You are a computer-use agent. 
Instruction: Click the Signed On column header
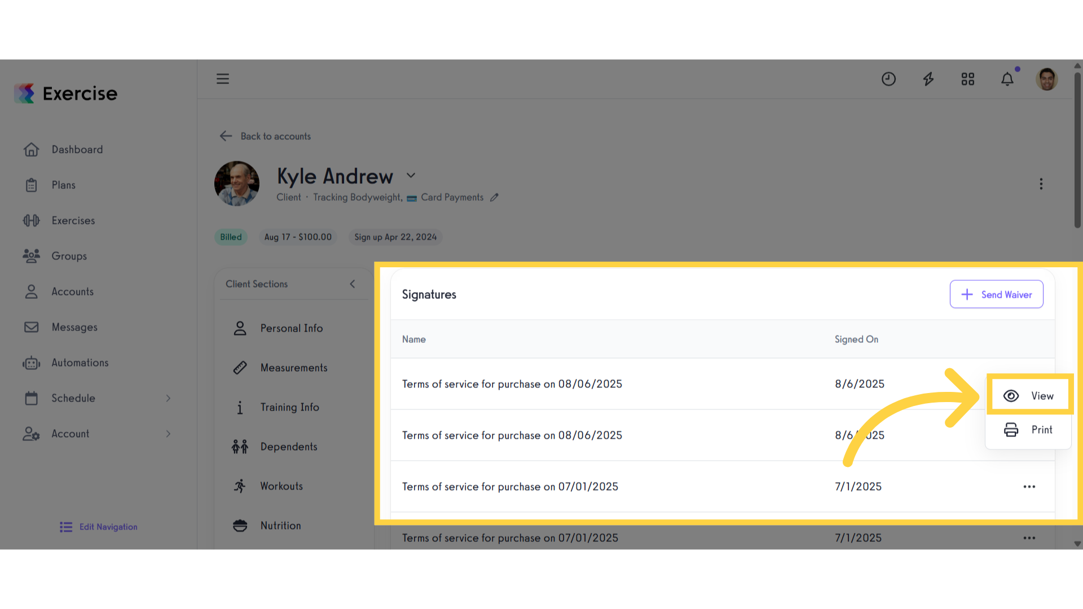[856, 339]
